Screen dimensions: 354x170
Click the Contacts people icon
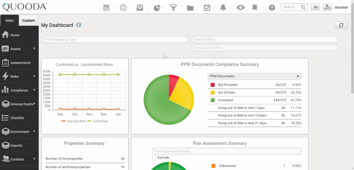point(5,159)
